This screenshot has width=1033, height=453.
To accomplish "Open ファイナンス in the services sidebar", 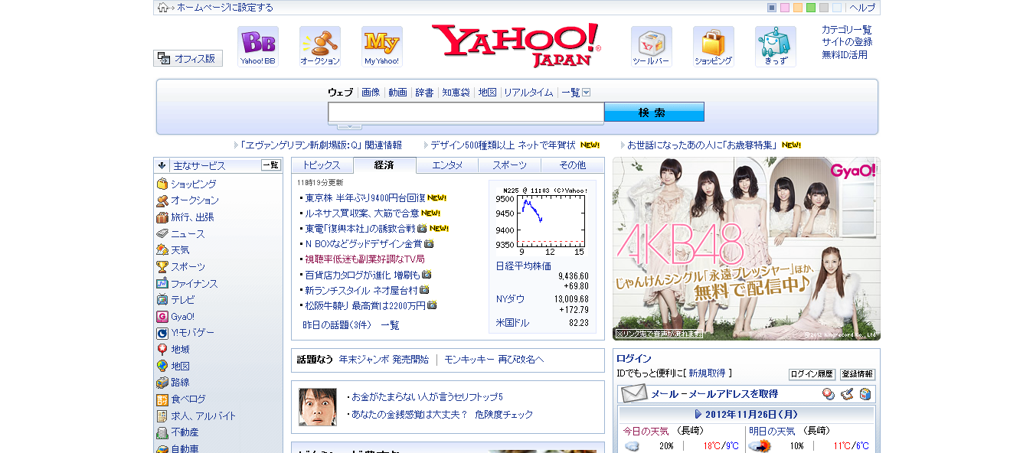I will pyautogui.click(x=187, y=284).
